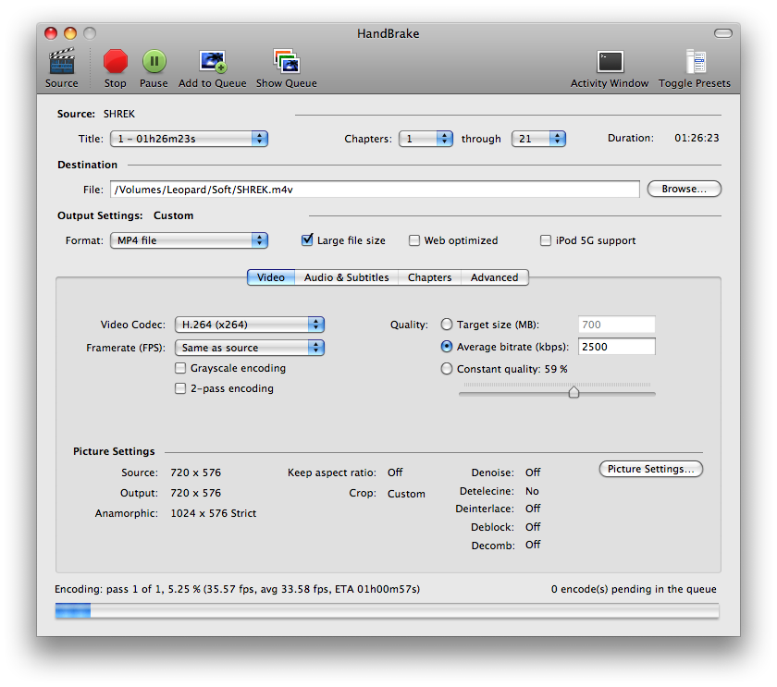Pause encoding with the green Pause icon
Viewport: 777px width, 687px height.
pyautogui.click(x=154, y=61)
